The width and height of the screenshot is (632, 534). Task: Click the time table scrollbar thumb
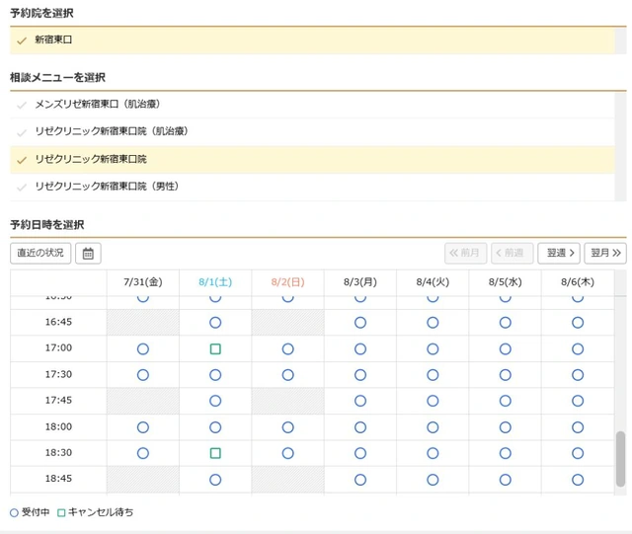click(620, 459)
